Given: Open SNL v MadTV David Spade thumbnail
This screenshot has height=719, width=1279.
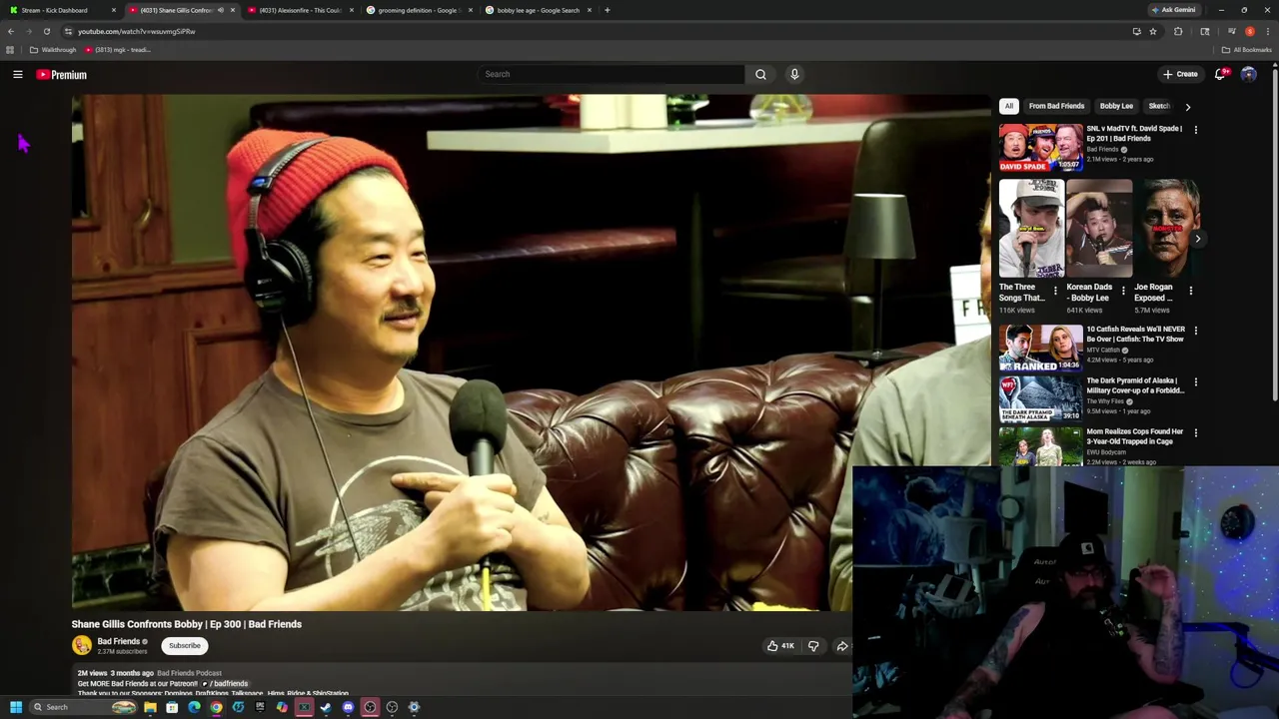Looking at the screenshot, I should pyautogui.click(x=1040, y=147).
